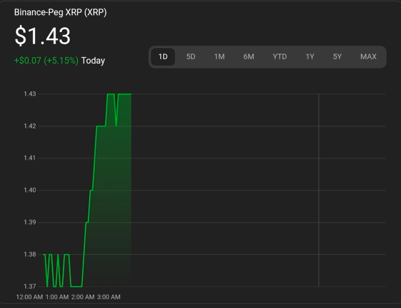Switch to the 5Y time range
The width and height of the screenshot is (401, 308).
[337, 57]
